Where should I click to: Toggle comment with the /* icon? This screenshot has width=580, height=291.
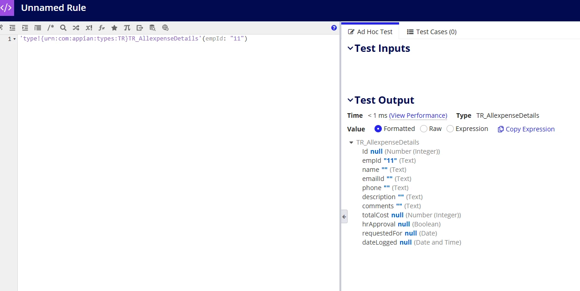(x=51, y=28)
